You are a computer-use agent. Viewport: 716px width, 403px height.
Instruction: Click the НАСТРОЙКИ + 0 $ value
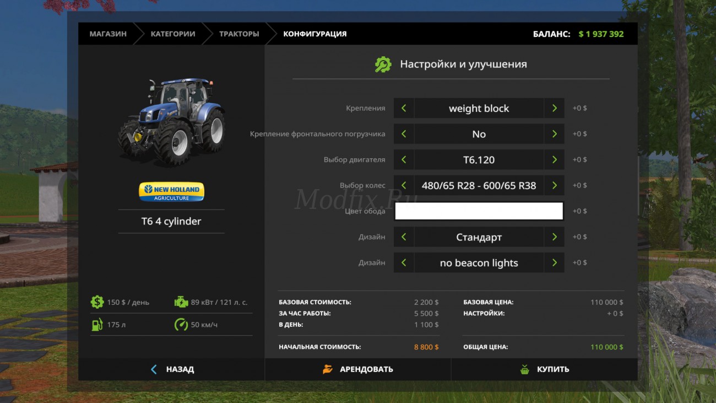point(614,313)
